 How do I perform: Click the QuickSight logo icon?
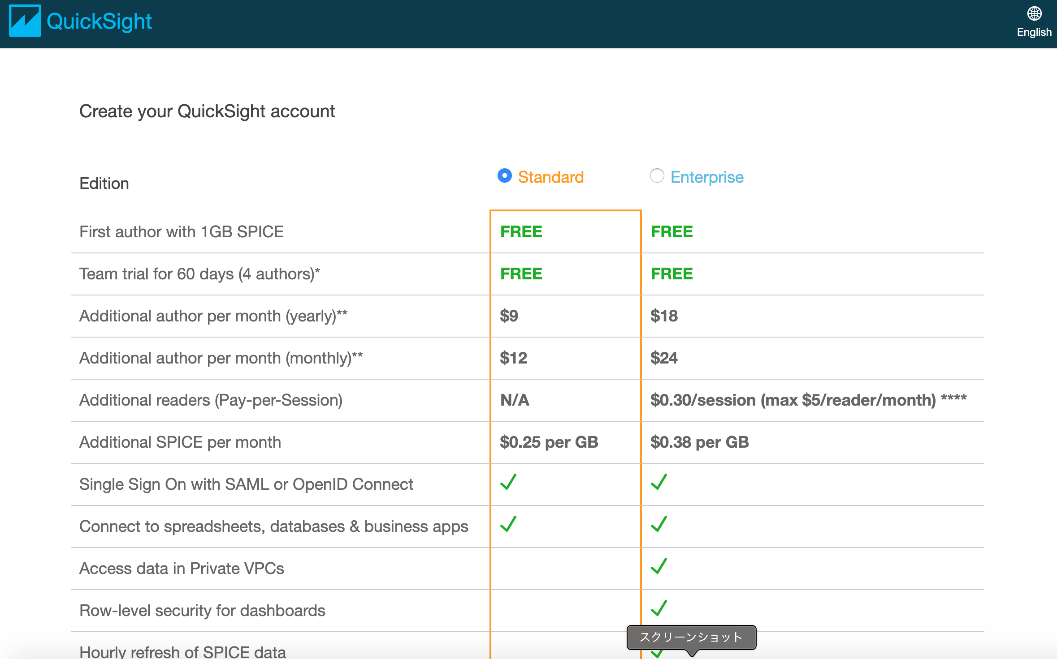point(25,21)
